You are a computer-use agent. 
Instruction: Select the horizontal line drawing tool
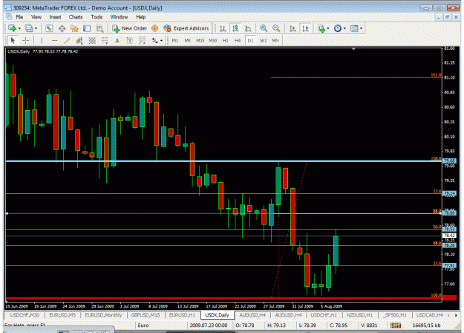pos(54,41)
